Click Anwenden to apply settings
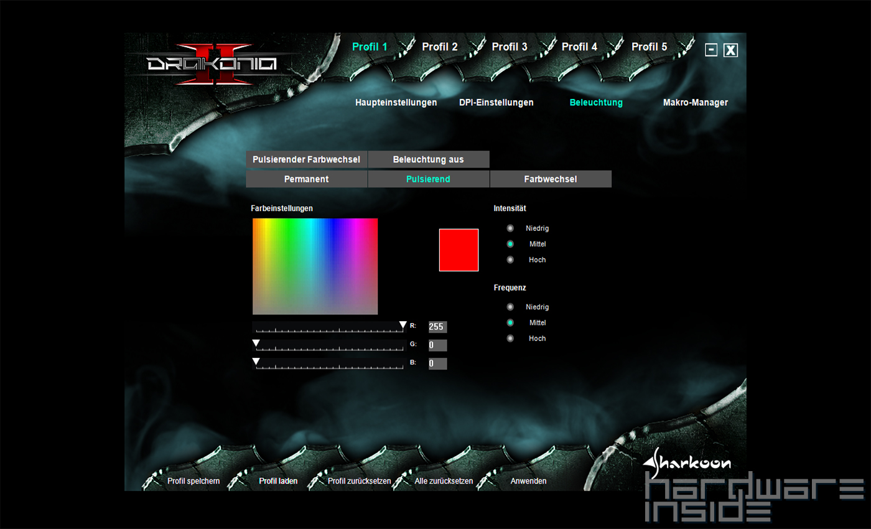This screenshot has height=529, width=871. pos(528,481)
